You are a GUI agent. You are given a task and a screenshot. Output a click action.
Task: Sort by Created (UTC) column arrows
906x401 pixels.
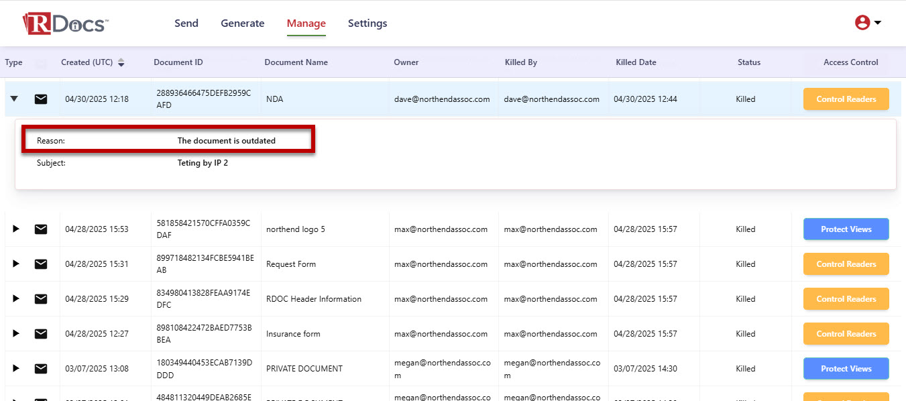click(121, 62)
